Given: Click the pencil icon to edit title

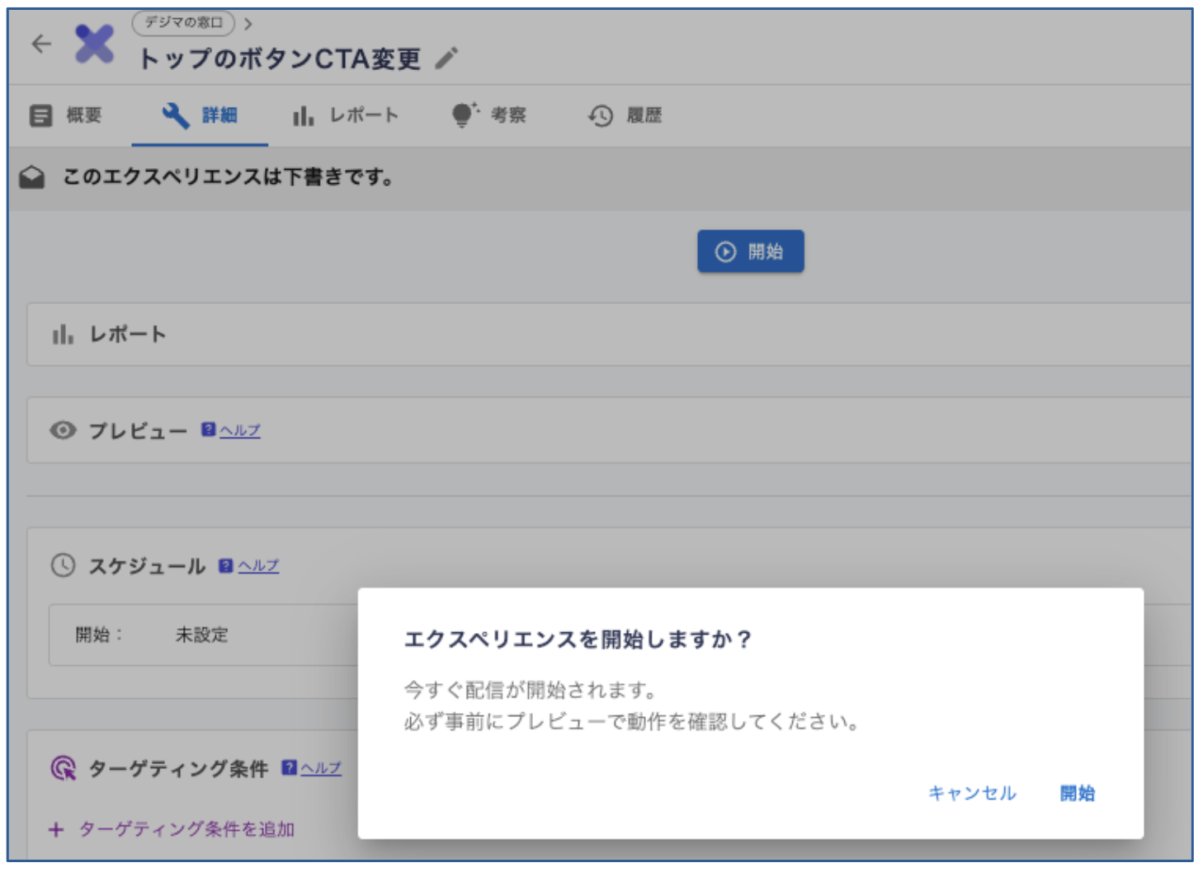Looking at the screenshot, I should tap(446, 59).
